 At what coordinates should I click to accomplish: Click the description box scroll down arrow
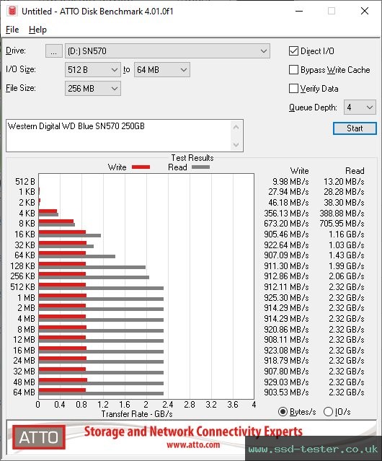point(236,144)
